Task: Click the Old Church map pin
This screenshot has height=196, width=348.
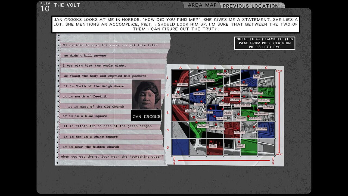Action: pos(248,116)
